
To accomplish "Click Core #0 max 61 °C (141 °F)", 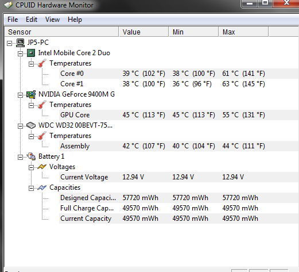I will 243,74.
